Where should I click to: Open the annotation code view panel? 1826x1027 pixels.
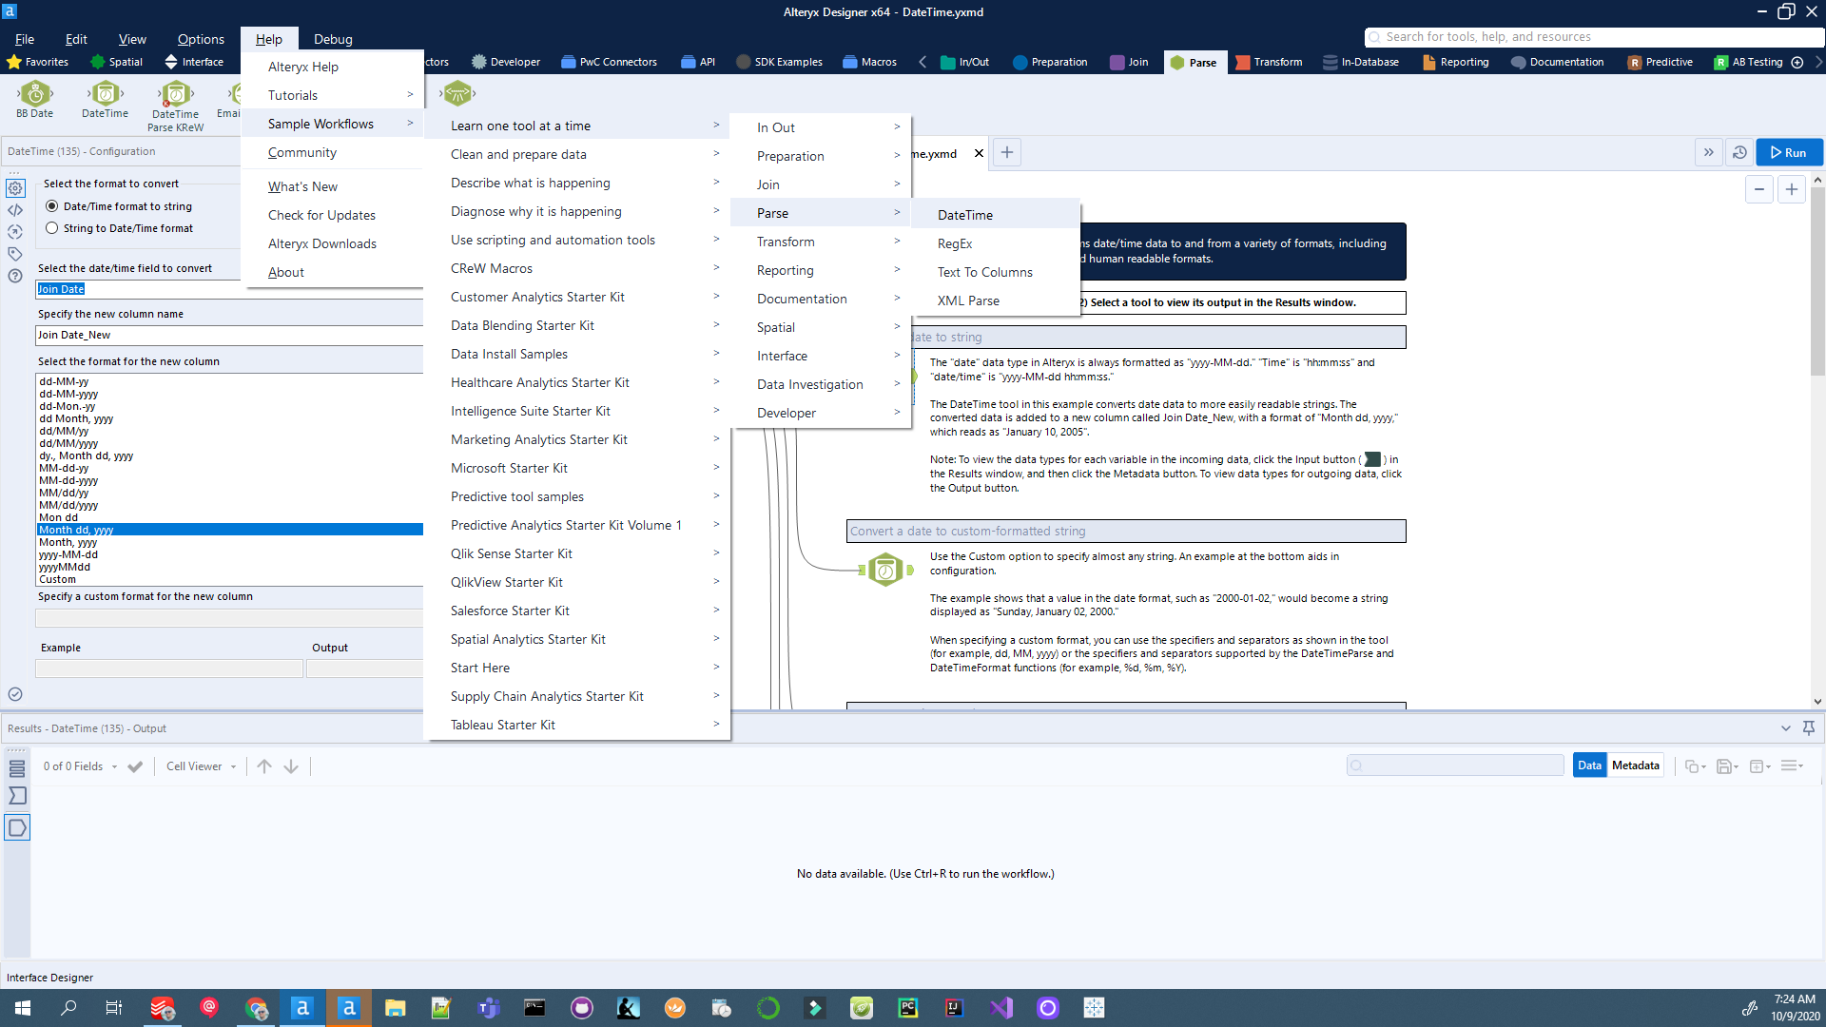(15, 211)
